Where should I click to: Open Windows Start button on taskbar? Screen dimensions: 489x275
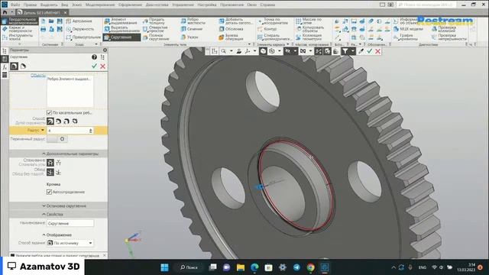pos(165,267)
